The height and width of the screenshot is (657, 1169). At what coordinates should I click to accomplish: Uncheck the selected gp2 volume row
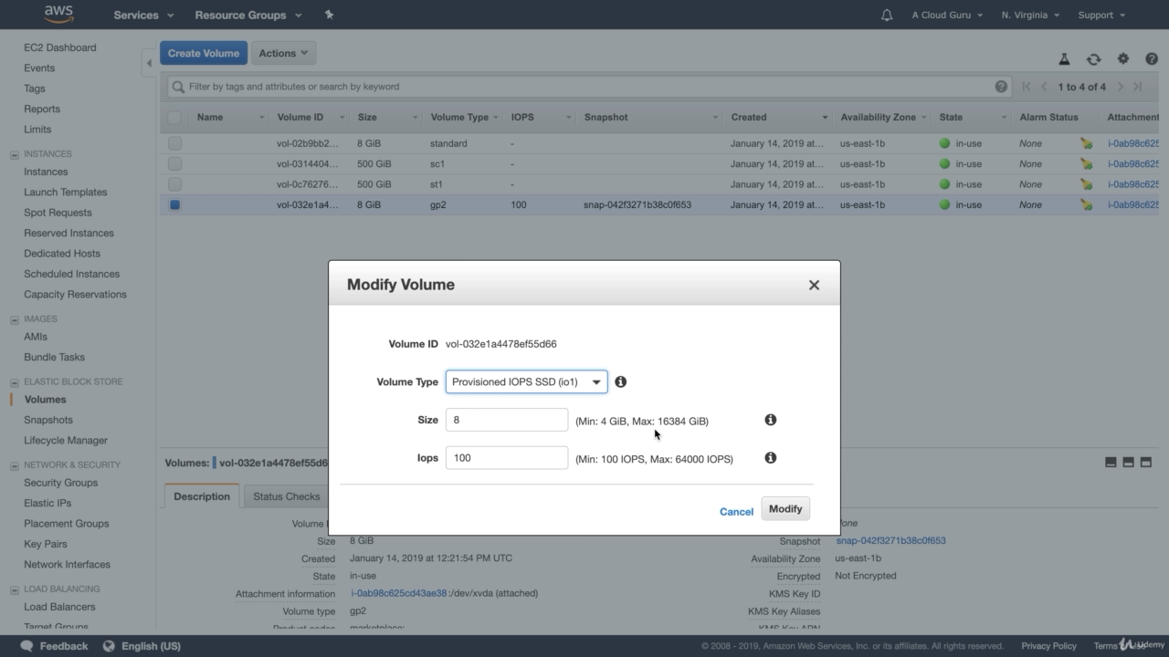174,204
